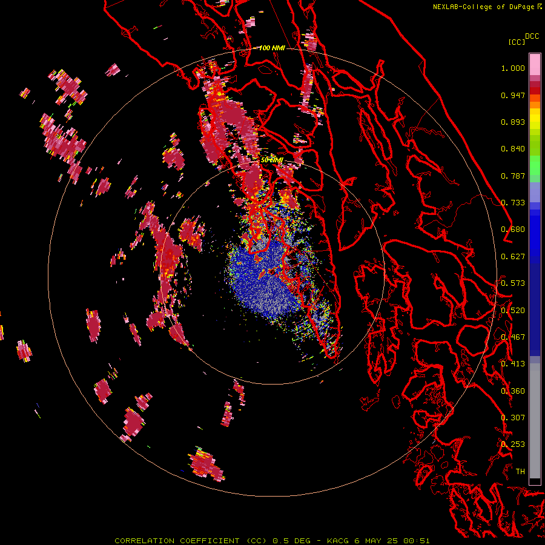The height and width of the screenshot is (545, 545).
Task: Click the 0.467 value on the color scale
Action: (x=513, y=337)
